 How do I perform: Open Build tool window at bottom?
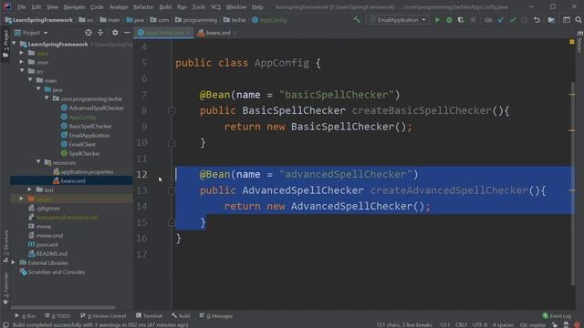[181, 316]
